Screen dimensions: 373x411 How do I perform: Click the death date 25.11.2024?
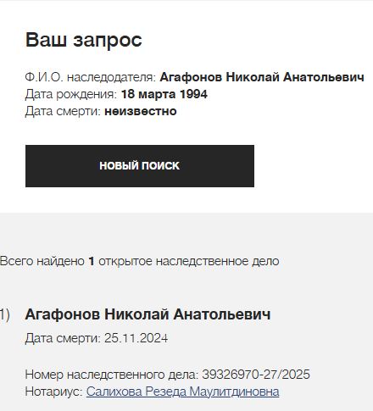pos(136,338)
